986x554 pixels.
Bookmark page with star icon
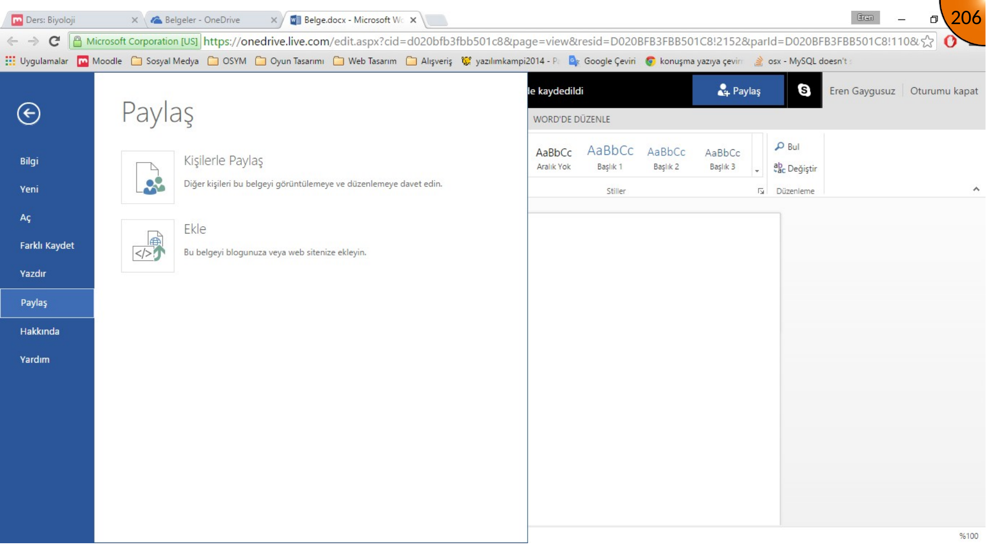click(927, 41)
